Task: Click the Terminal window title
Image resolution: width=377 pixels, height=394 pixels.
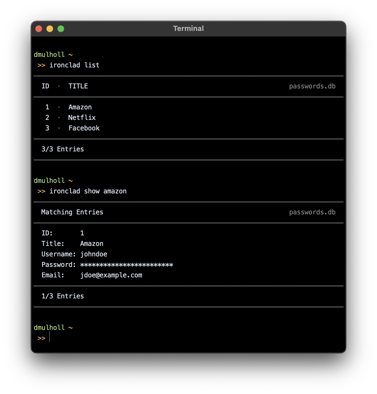Action: pyautogui.click(x=188, y=28)
